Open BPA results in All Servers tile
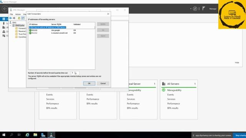 coord(173,108)
